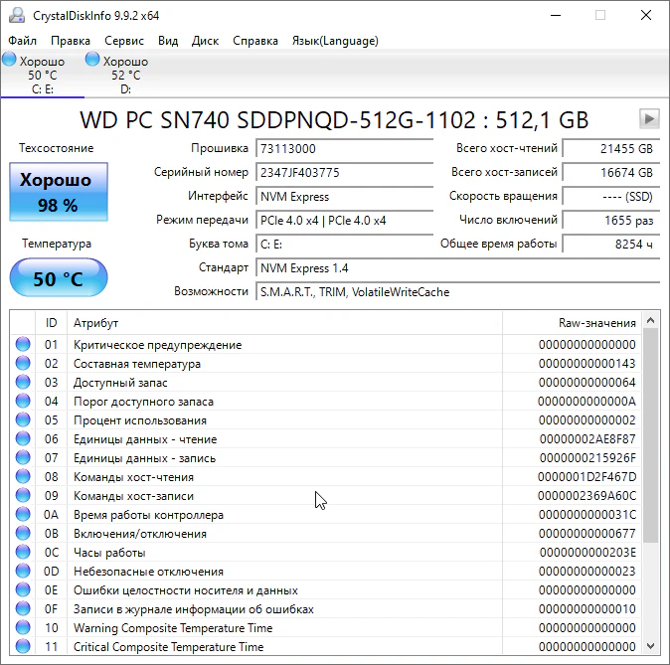670x665 pixels.
Task: Click the status orb for attribute 04
Action: pos(23,401)
